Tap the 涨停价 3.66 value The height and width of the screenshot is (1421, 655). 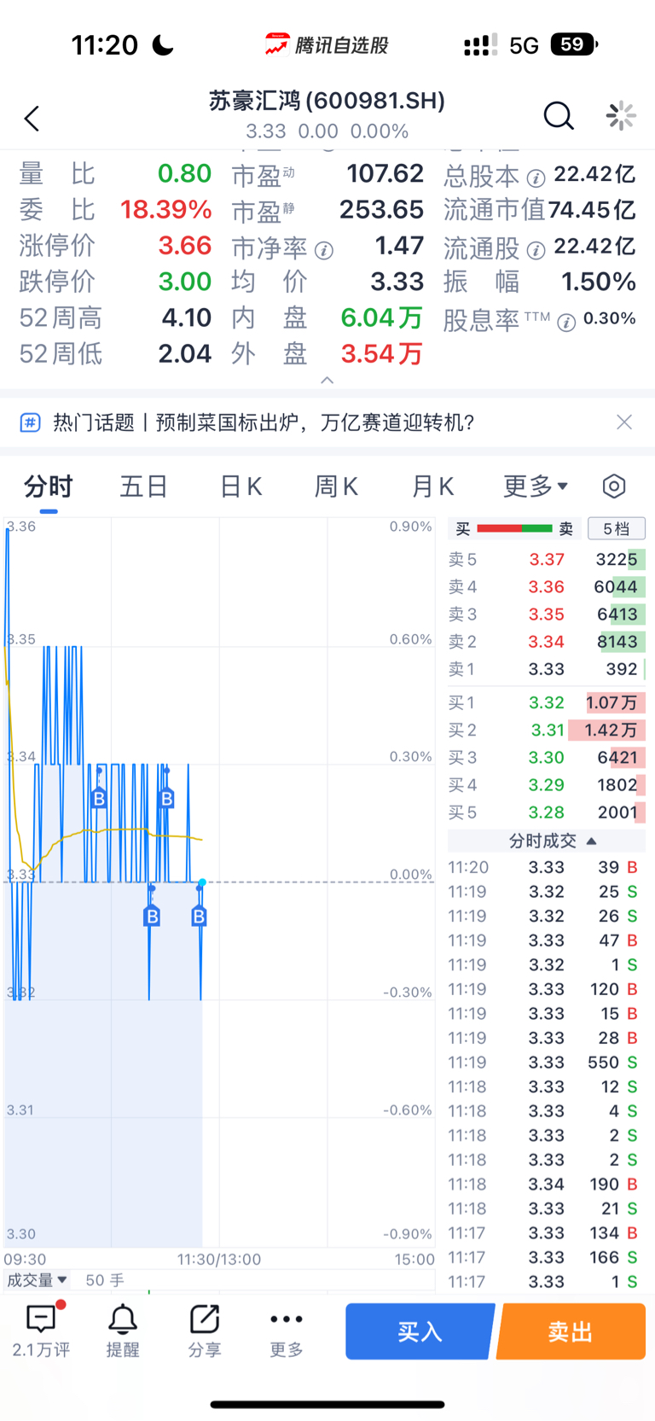pos(185,246)
